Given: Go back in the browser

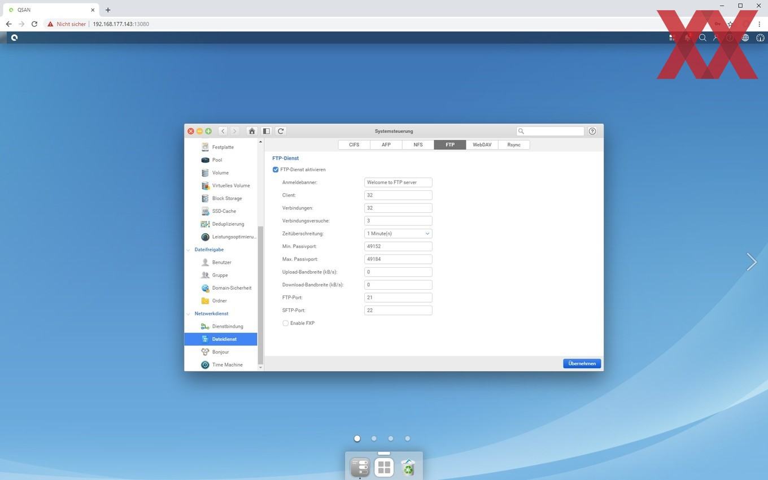Looking at the screenshot, I should click(x=8, y=24).
